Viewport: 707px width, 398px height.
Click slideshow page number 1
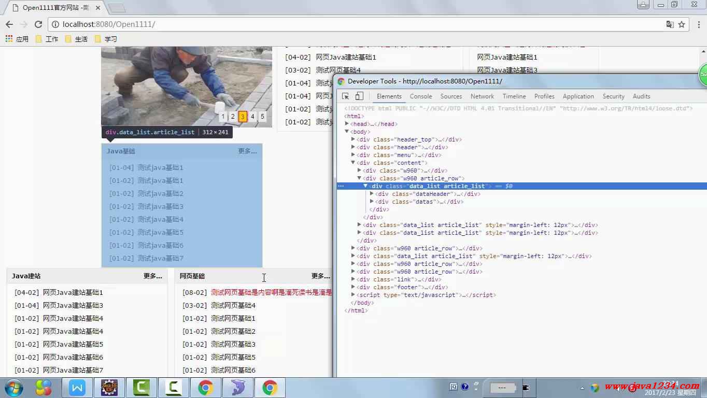[x=223, y=117]
